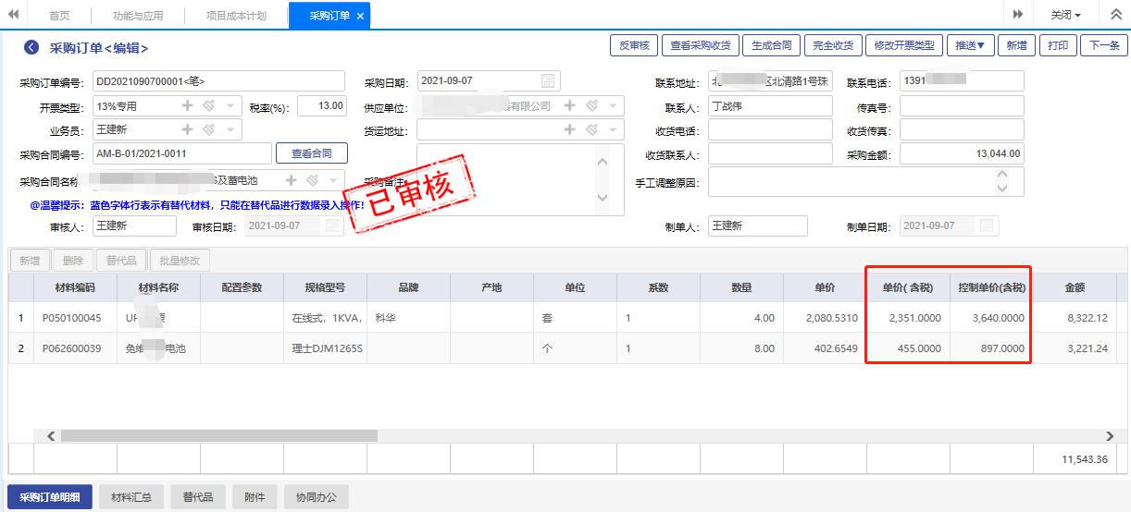Click the blue back arrow beside 采购订单<编辑>
The image size is (1131, 512).
point(32,48)
